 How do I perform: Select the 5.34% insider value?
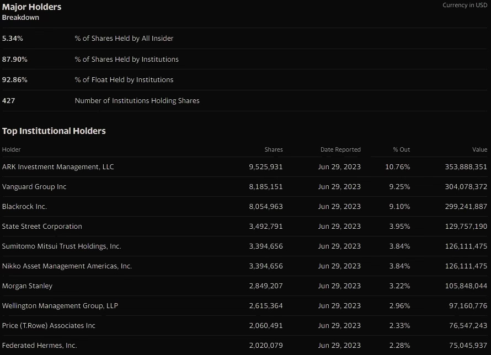[13, 39]
